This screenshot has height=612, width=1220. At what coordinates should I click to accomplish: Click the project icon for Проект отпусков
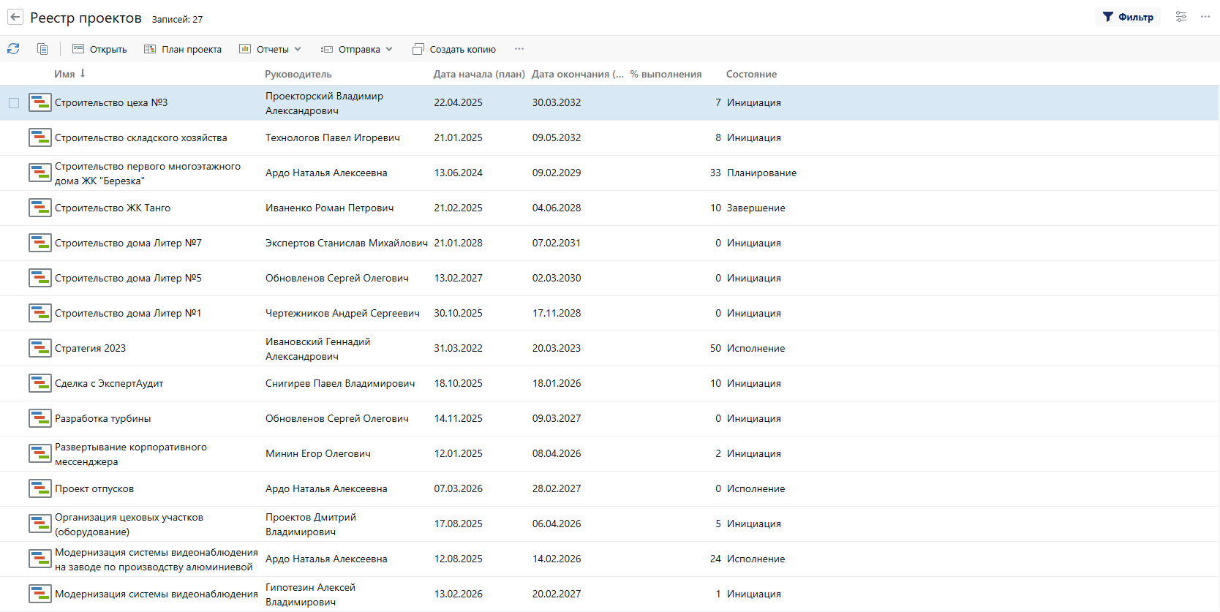click(x=39, y=488)
